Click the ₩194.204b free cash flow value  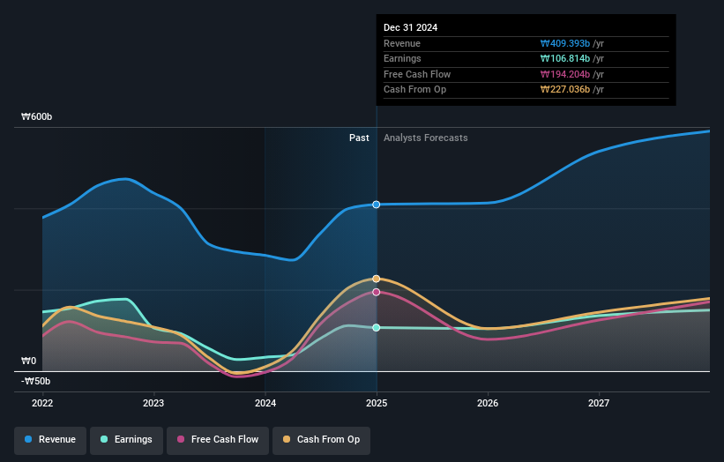565,74
